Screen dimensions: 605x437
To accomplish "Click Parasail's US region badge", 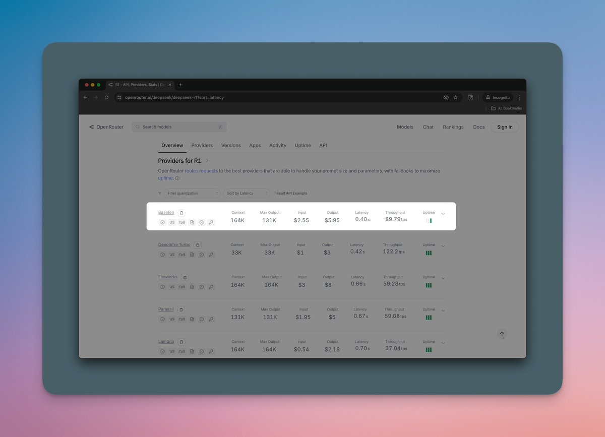I will (172, 319).
